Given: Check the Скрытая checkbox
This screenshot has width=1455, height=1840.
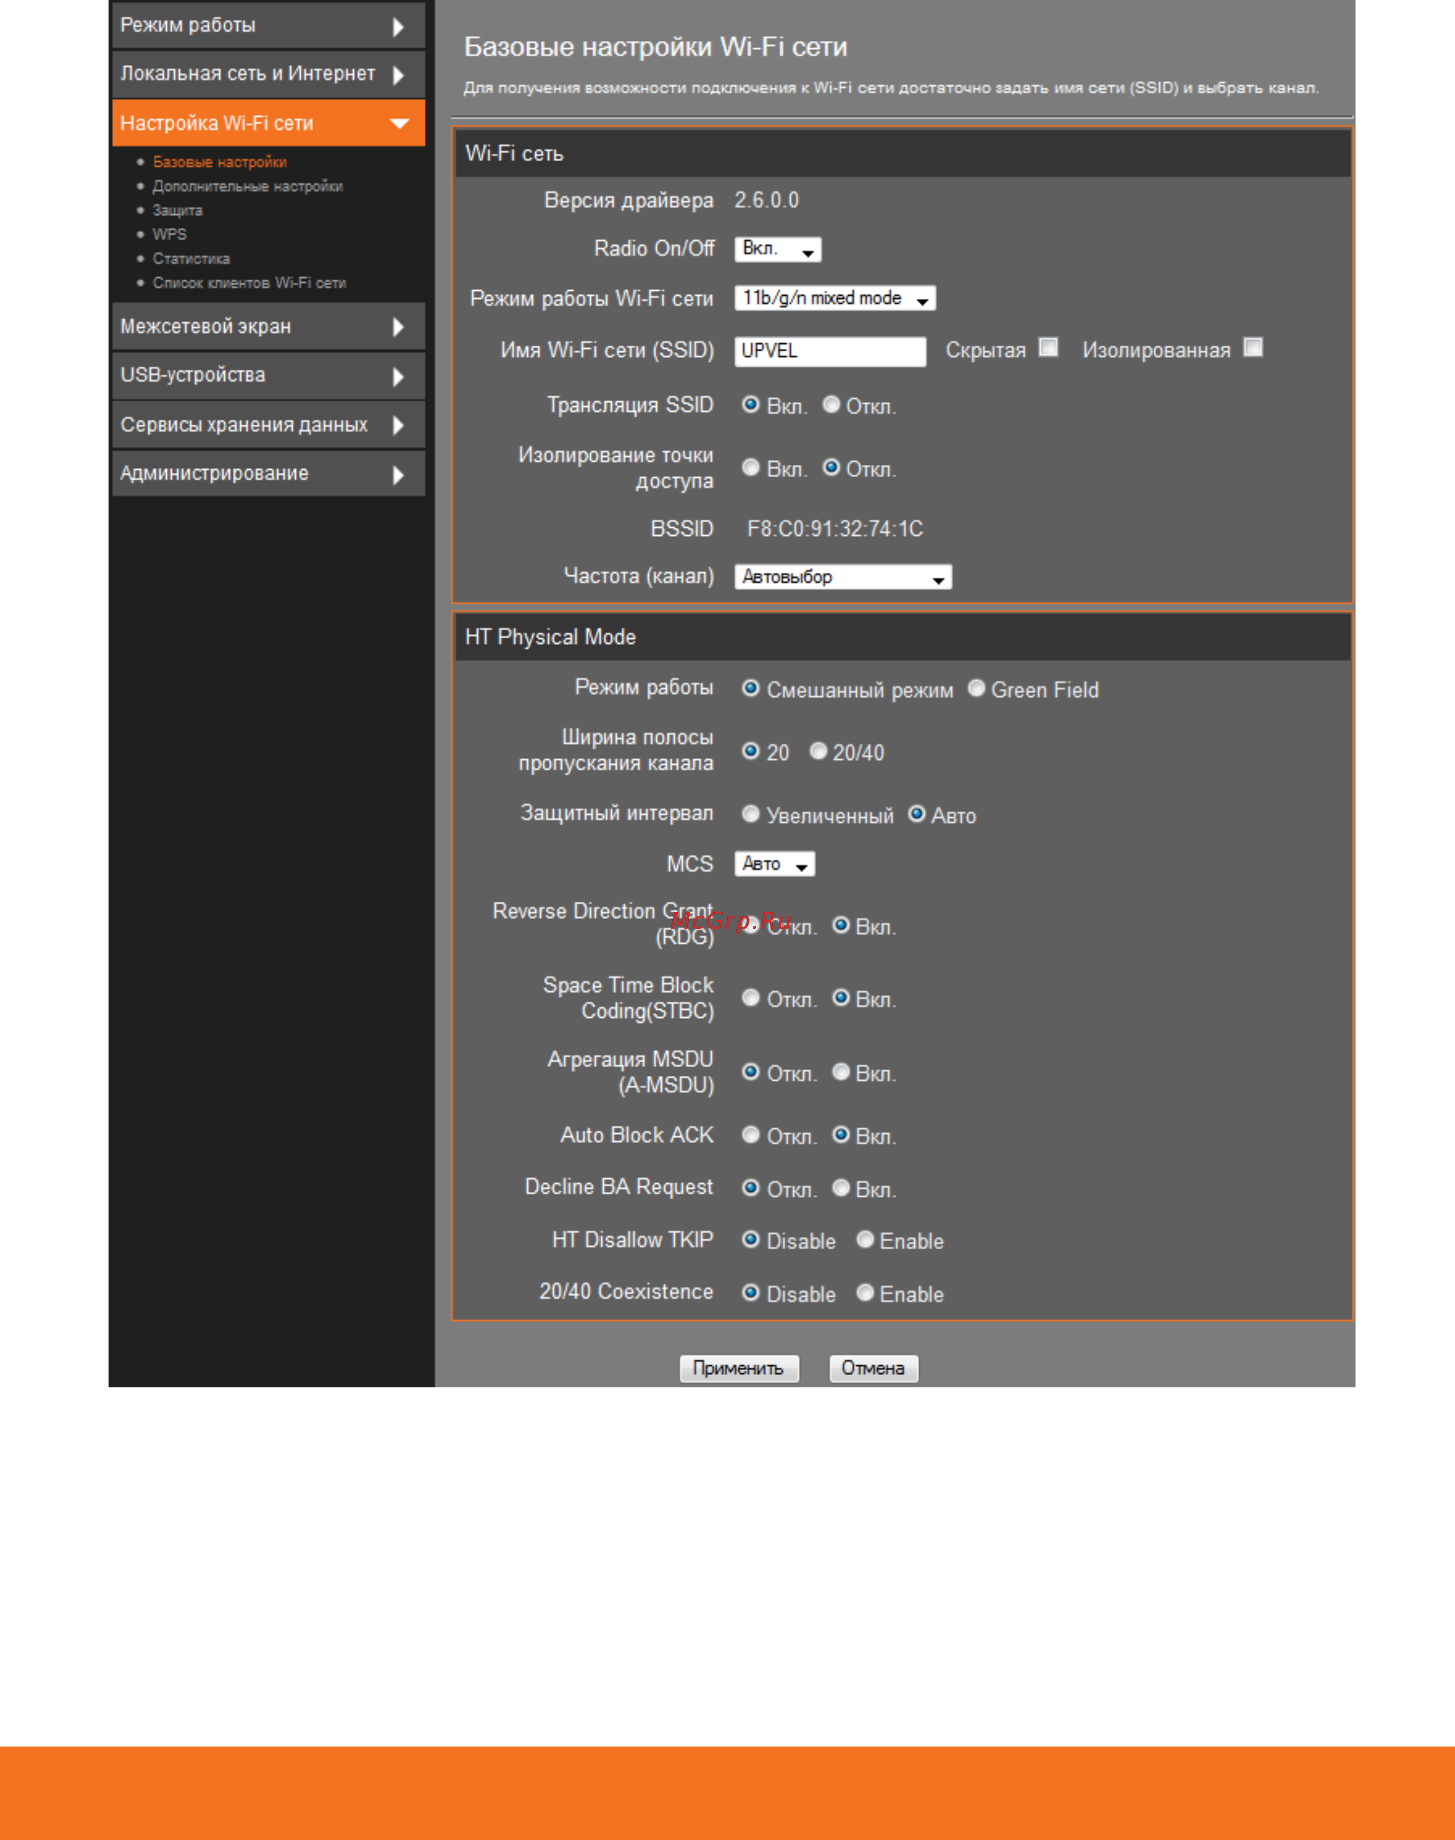Looking at the screenshot, I should (x=1049, y=348).
